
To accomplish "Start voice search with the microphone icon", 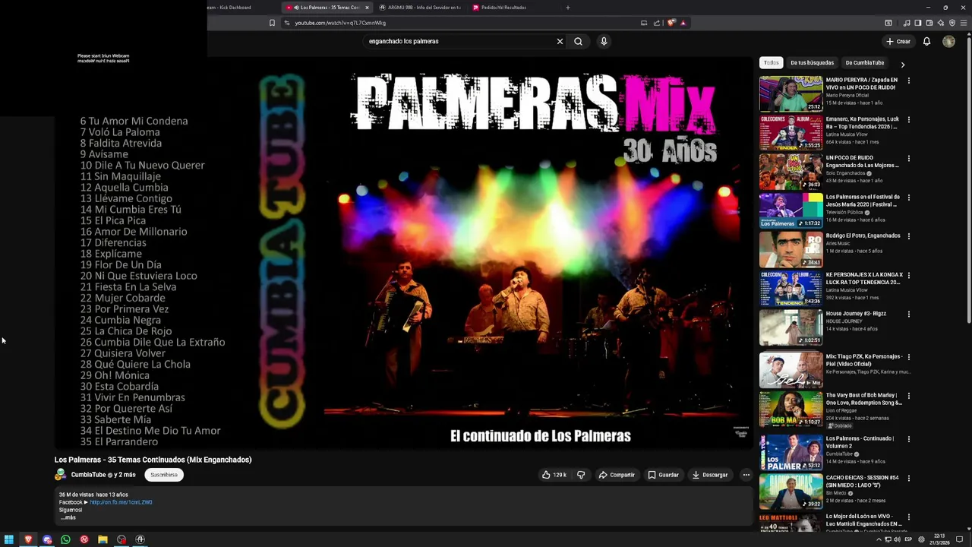I will point(604,41).
